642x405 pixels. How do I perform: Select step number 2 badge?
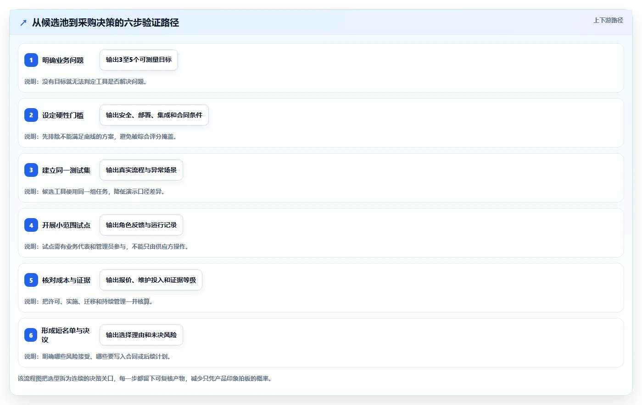point(31,115)
